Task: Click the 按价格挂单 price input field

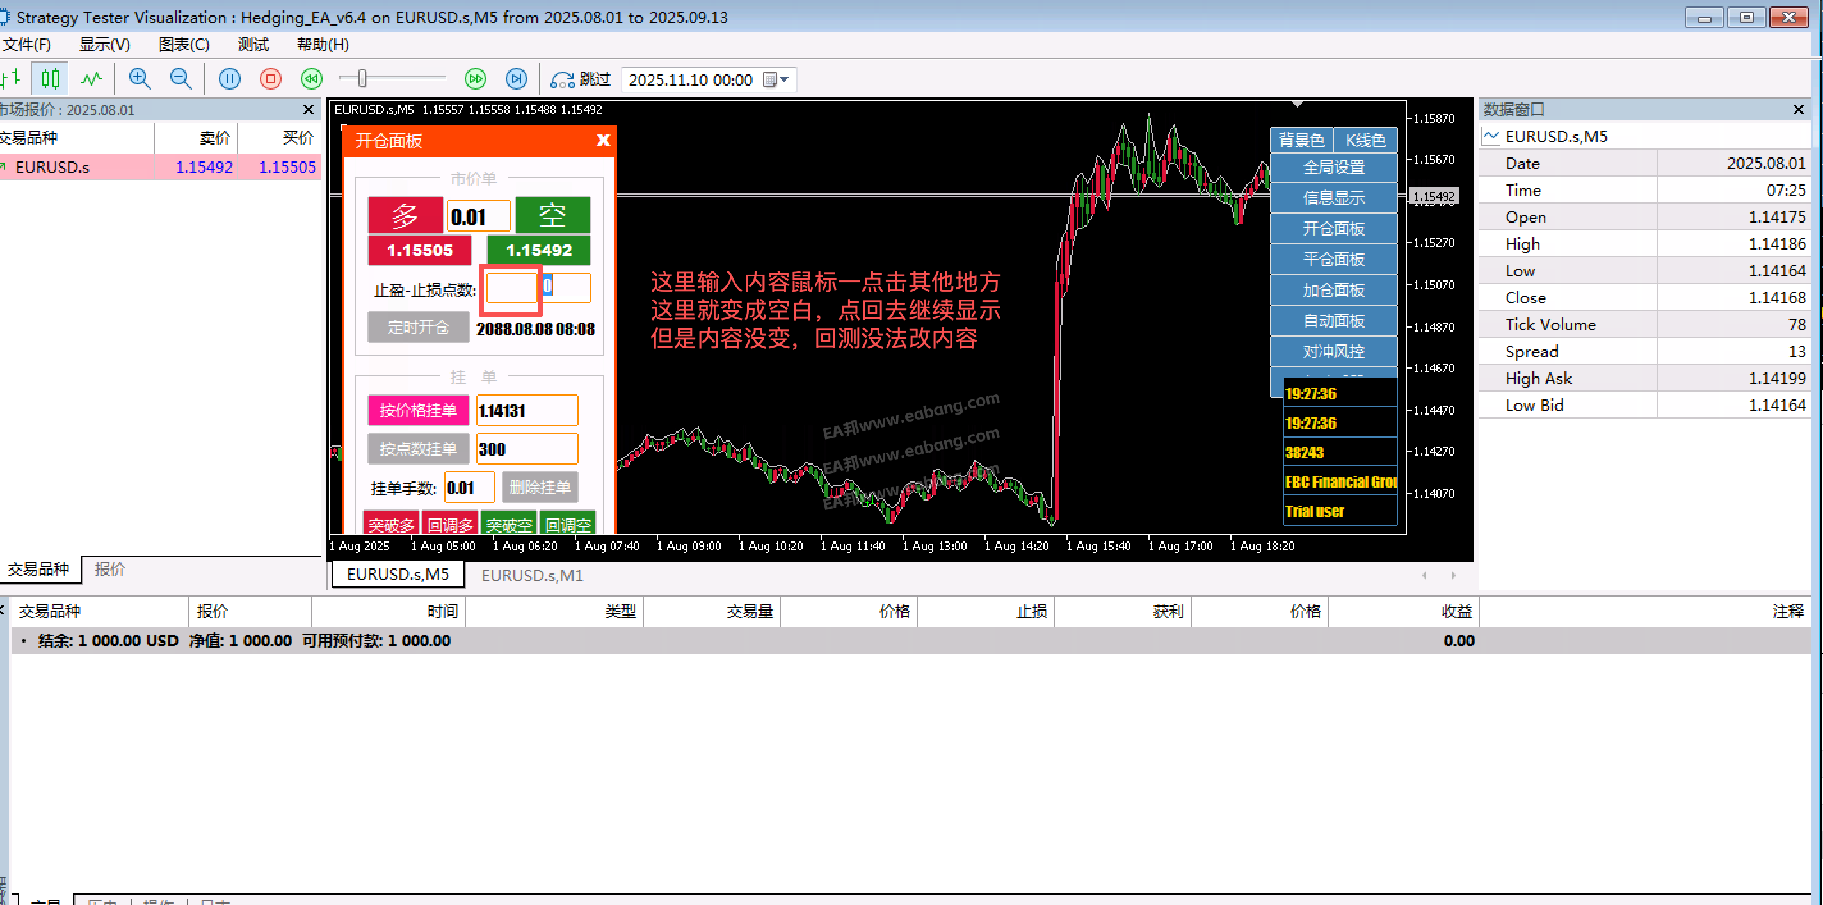Action: click(x=527, y=410)
